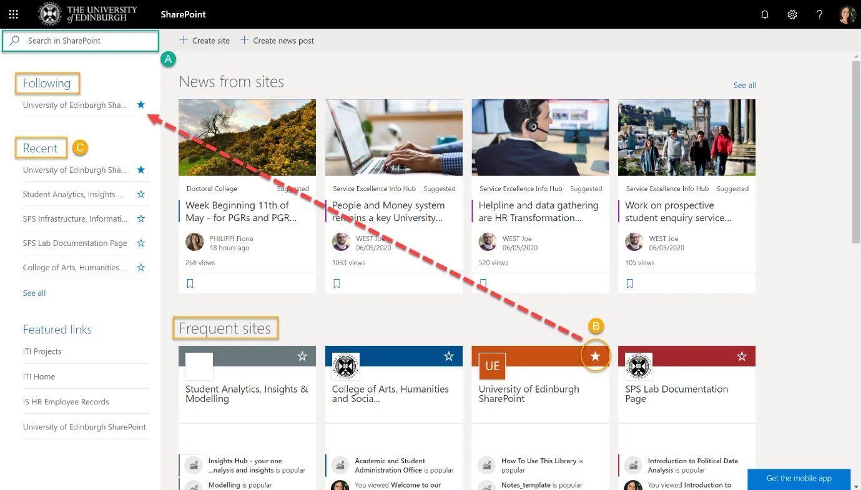861x490 pixels.
Task: Bookmark the Helpline and data gathering post
Action: [x=484, y=283]
